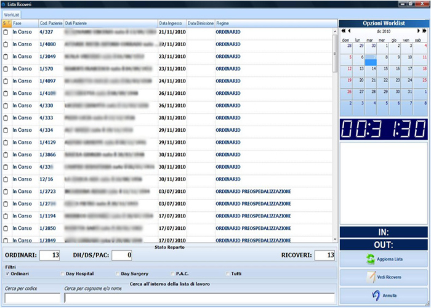
Task: Jump back one year with the double-left arrow
Action: (x=343, y=31)
